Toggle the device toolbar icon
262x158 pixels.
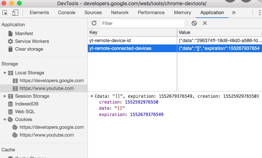pyautogui.click(x=15, y=12)
